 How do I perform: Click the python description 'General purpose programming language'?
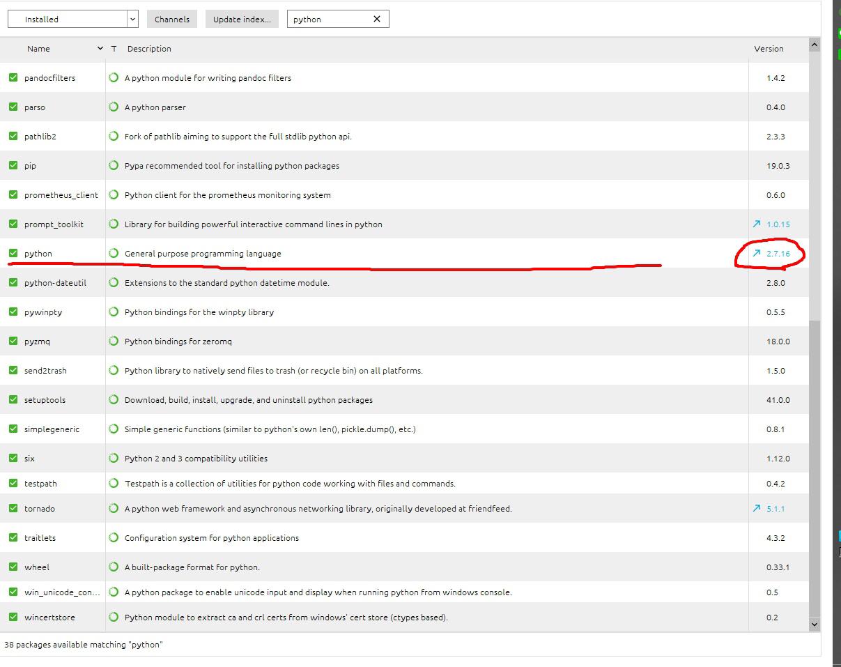(x=203, y=254)
